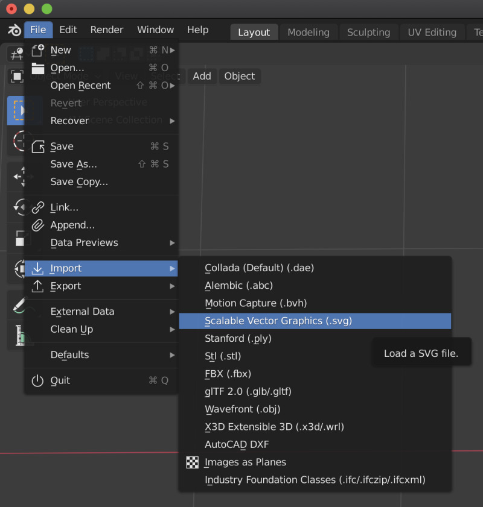
Task: Switch to the UV Editing workspace tab
Action: pos(432,32)
